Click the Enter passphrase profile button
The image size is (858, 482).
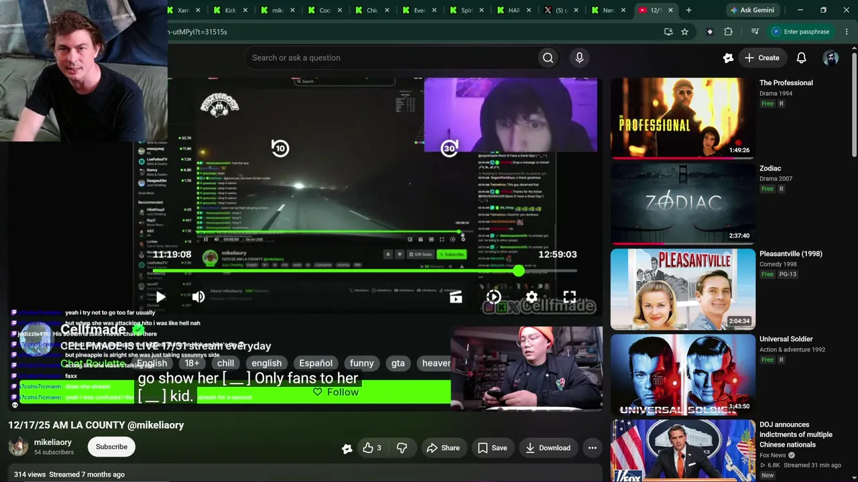point(801,31)
